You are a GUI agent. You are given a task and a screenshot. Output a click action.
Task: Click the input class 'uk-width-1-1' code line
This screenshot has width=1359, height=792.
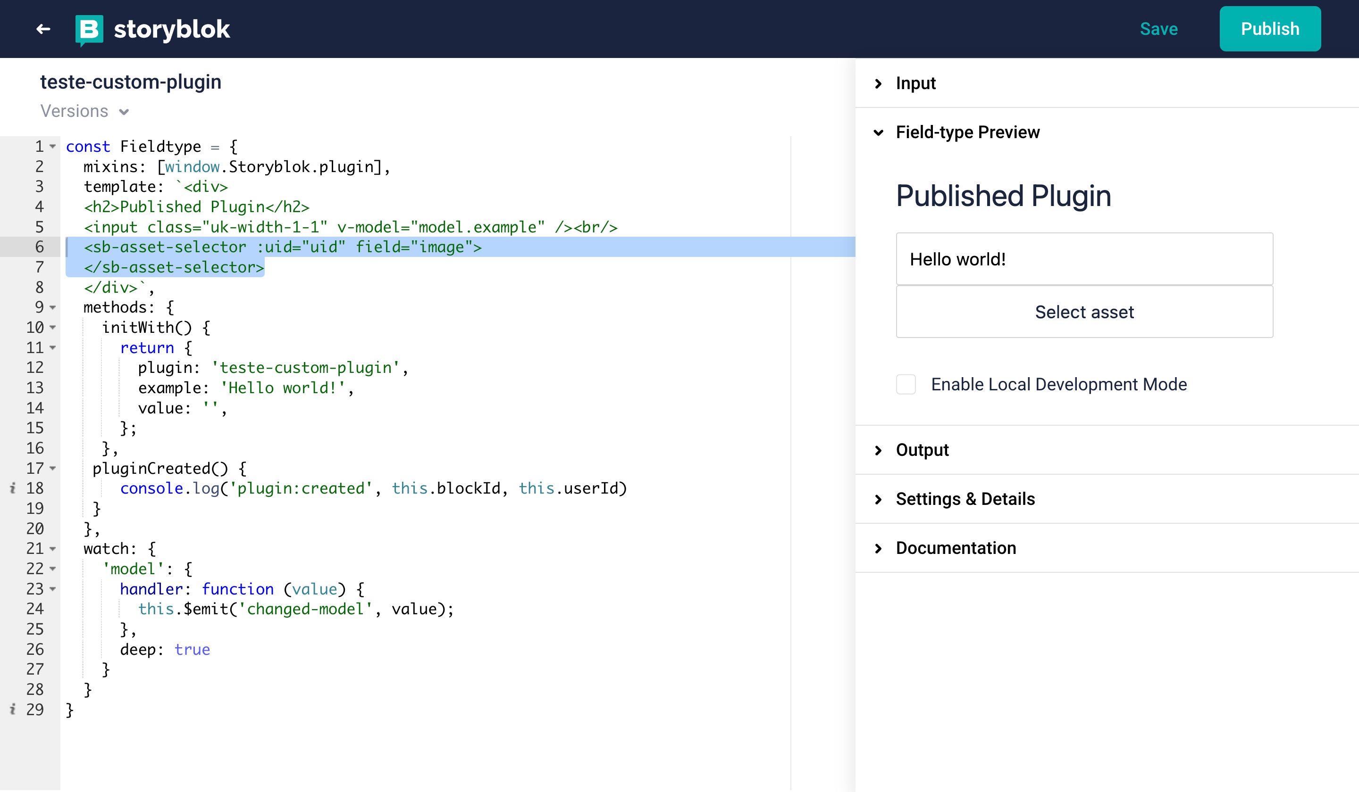point(351,227)
